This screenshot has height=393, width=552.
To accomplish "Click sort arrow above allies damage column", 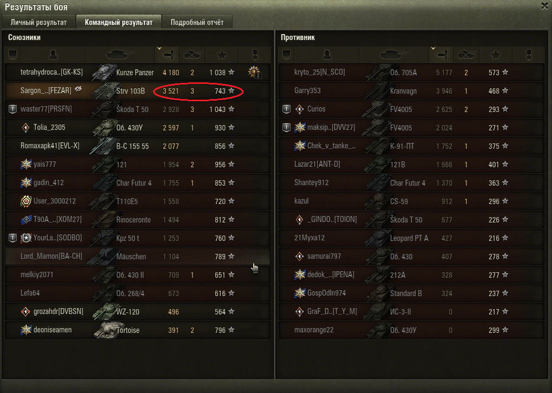I will coord(160,49).
